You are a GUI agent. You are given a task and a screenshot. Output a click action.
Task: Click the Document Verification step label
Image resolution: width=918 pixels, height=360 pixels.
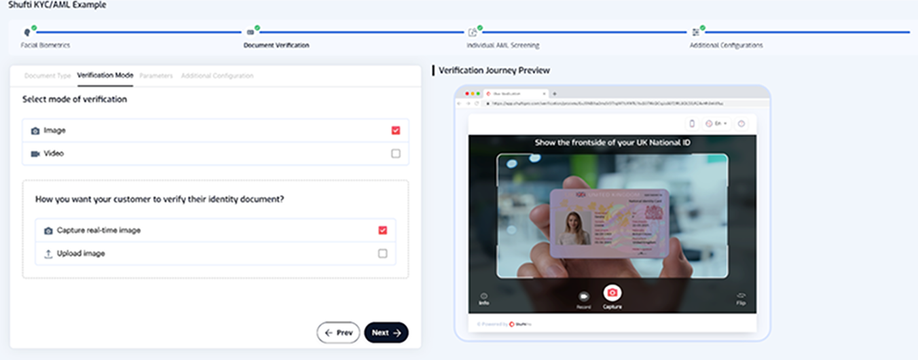point(276,46)
